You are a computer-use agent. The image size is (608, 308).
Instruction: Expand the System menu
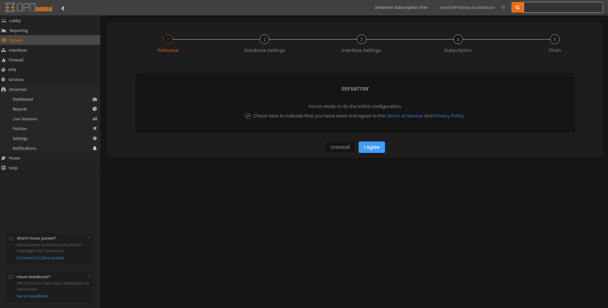pos(50,40)
